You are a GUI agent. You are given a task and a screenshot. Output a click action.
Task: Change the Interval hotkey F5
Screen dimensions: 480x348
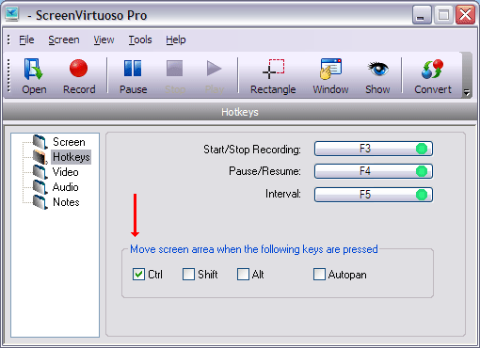pyautogui.click(x=374, y=195)
